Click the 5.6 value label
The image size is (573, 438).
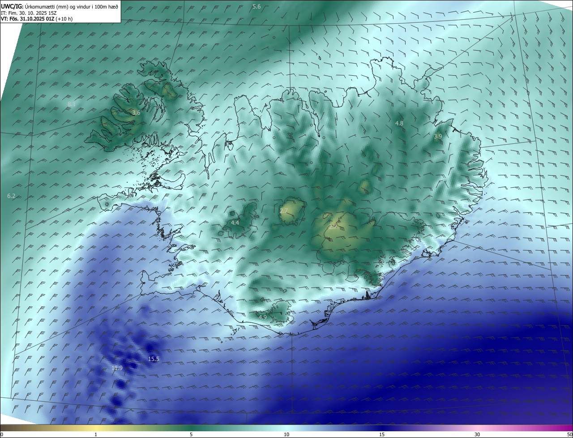257,6
